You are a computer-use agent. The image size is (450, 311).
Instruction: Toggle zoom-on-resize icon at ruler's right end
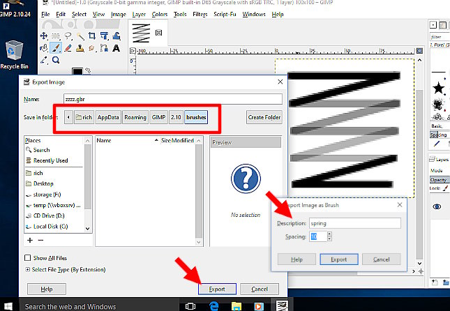click(419, 51)
